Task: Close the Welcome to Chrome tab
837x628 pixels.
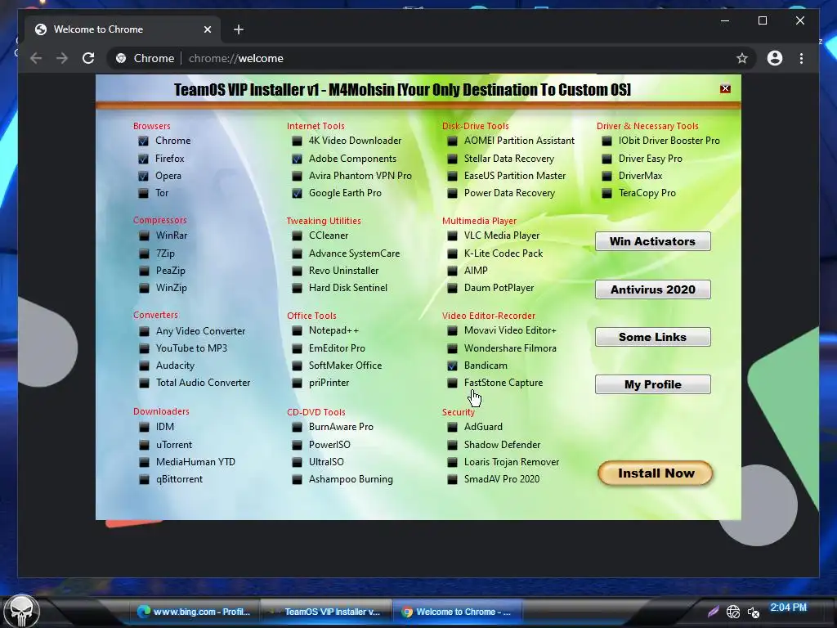Action: [208, 29]
